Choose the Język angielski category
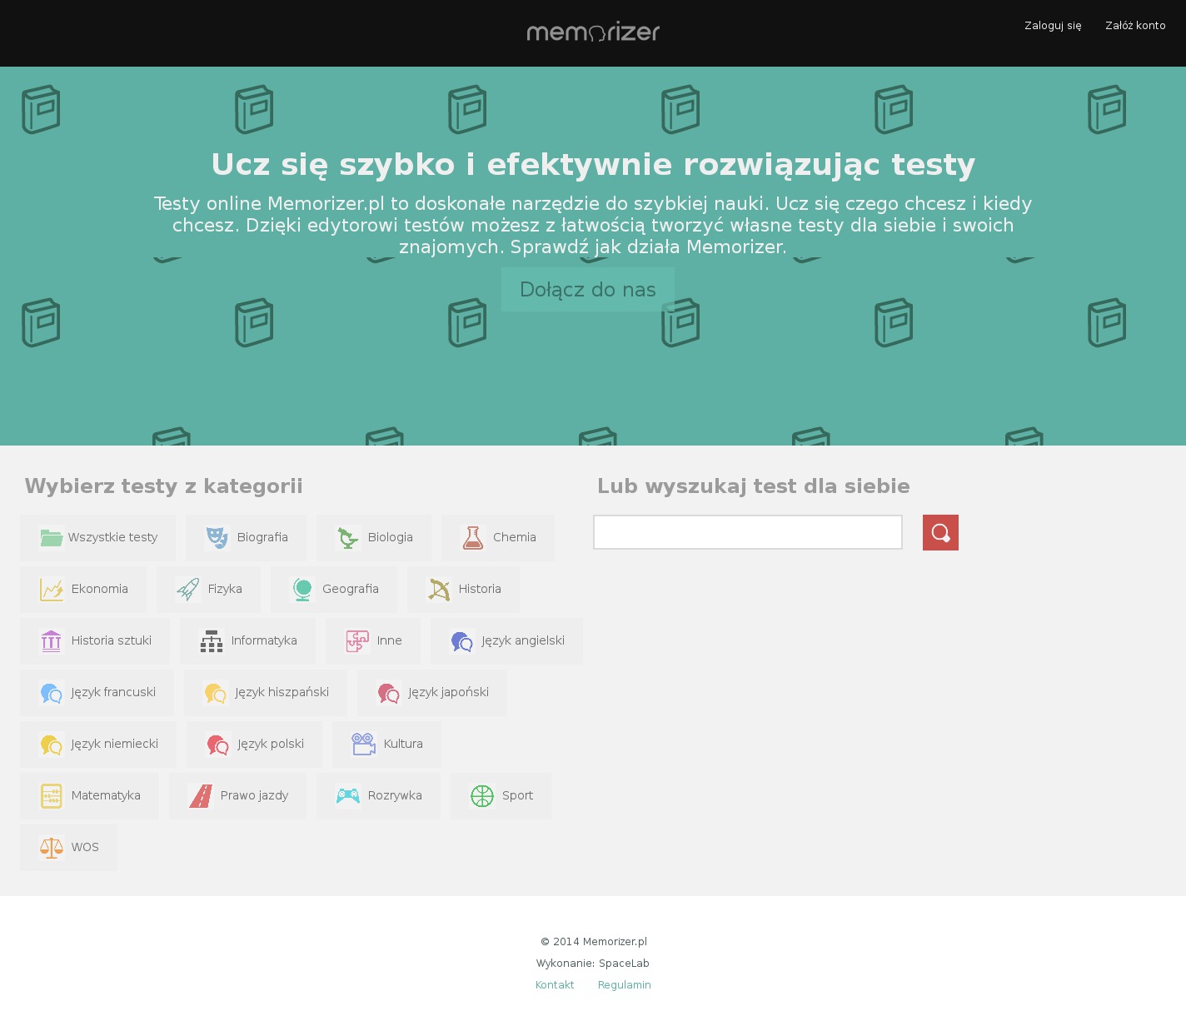Image resolution: width=1186 pixels, height=1031 pixels. (x=506, y=641)
